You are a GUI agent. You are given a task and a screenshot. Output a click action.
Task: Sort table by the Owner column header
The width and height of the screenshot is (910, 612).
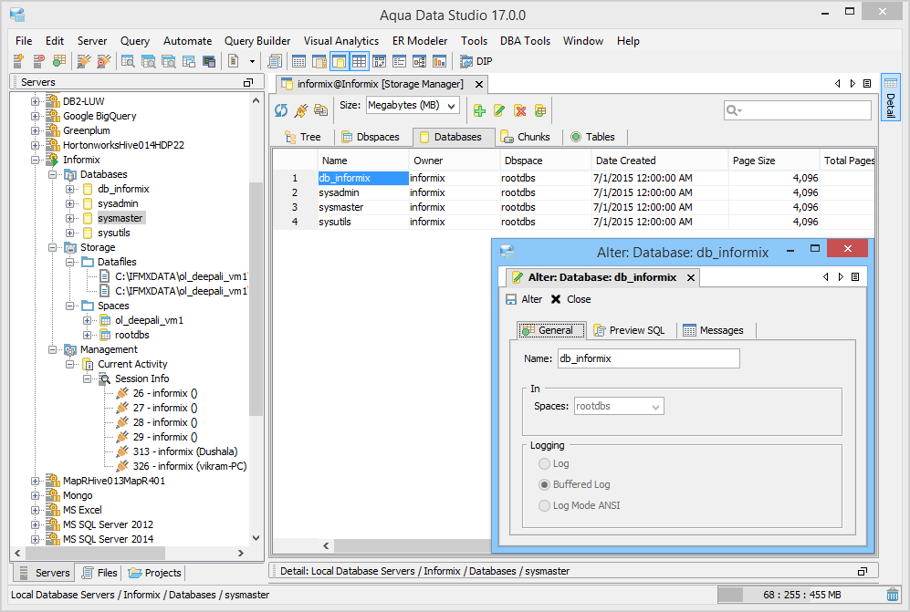pyautogui.click(x=455, y=161)
